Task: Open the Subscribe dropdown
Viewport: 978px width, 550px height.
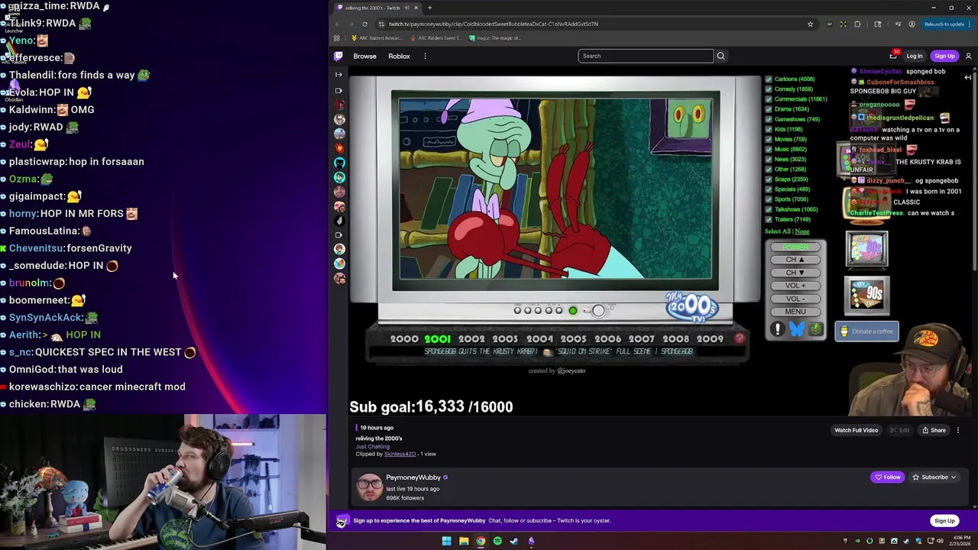Action: coord(934,477)
